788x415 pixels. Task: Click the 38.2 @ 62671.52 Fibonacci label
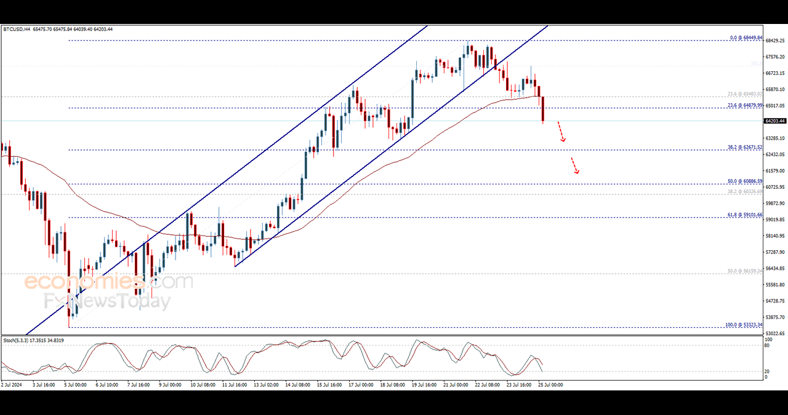coord(745,148)
